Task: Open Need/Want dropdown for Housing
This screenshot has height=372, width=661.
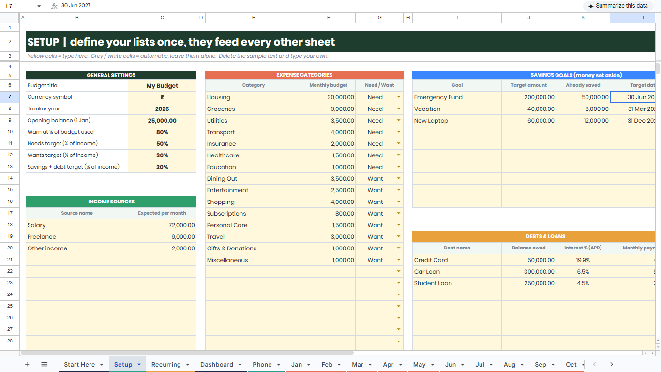Action: coord(399,97)
